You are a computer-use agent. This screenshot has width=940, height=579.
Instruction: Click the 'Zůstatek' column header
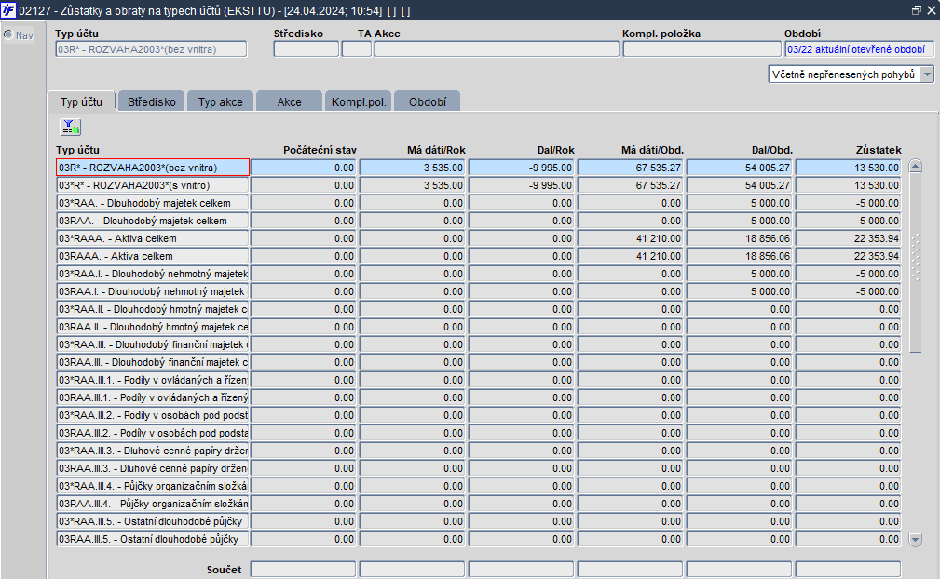pyautogui.click(x=879, y=150)
